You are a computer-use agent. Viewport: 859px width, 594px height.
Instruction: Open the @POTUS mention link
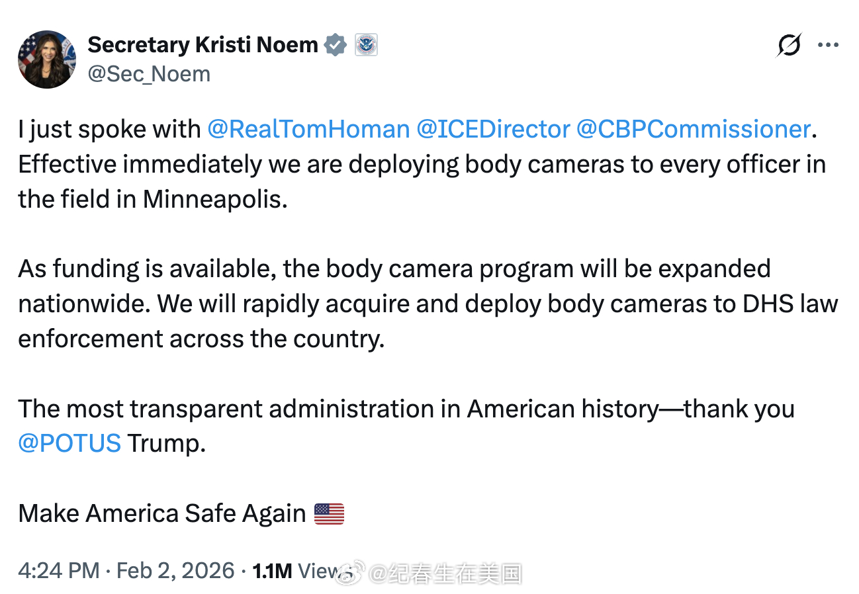coord(69,443)
